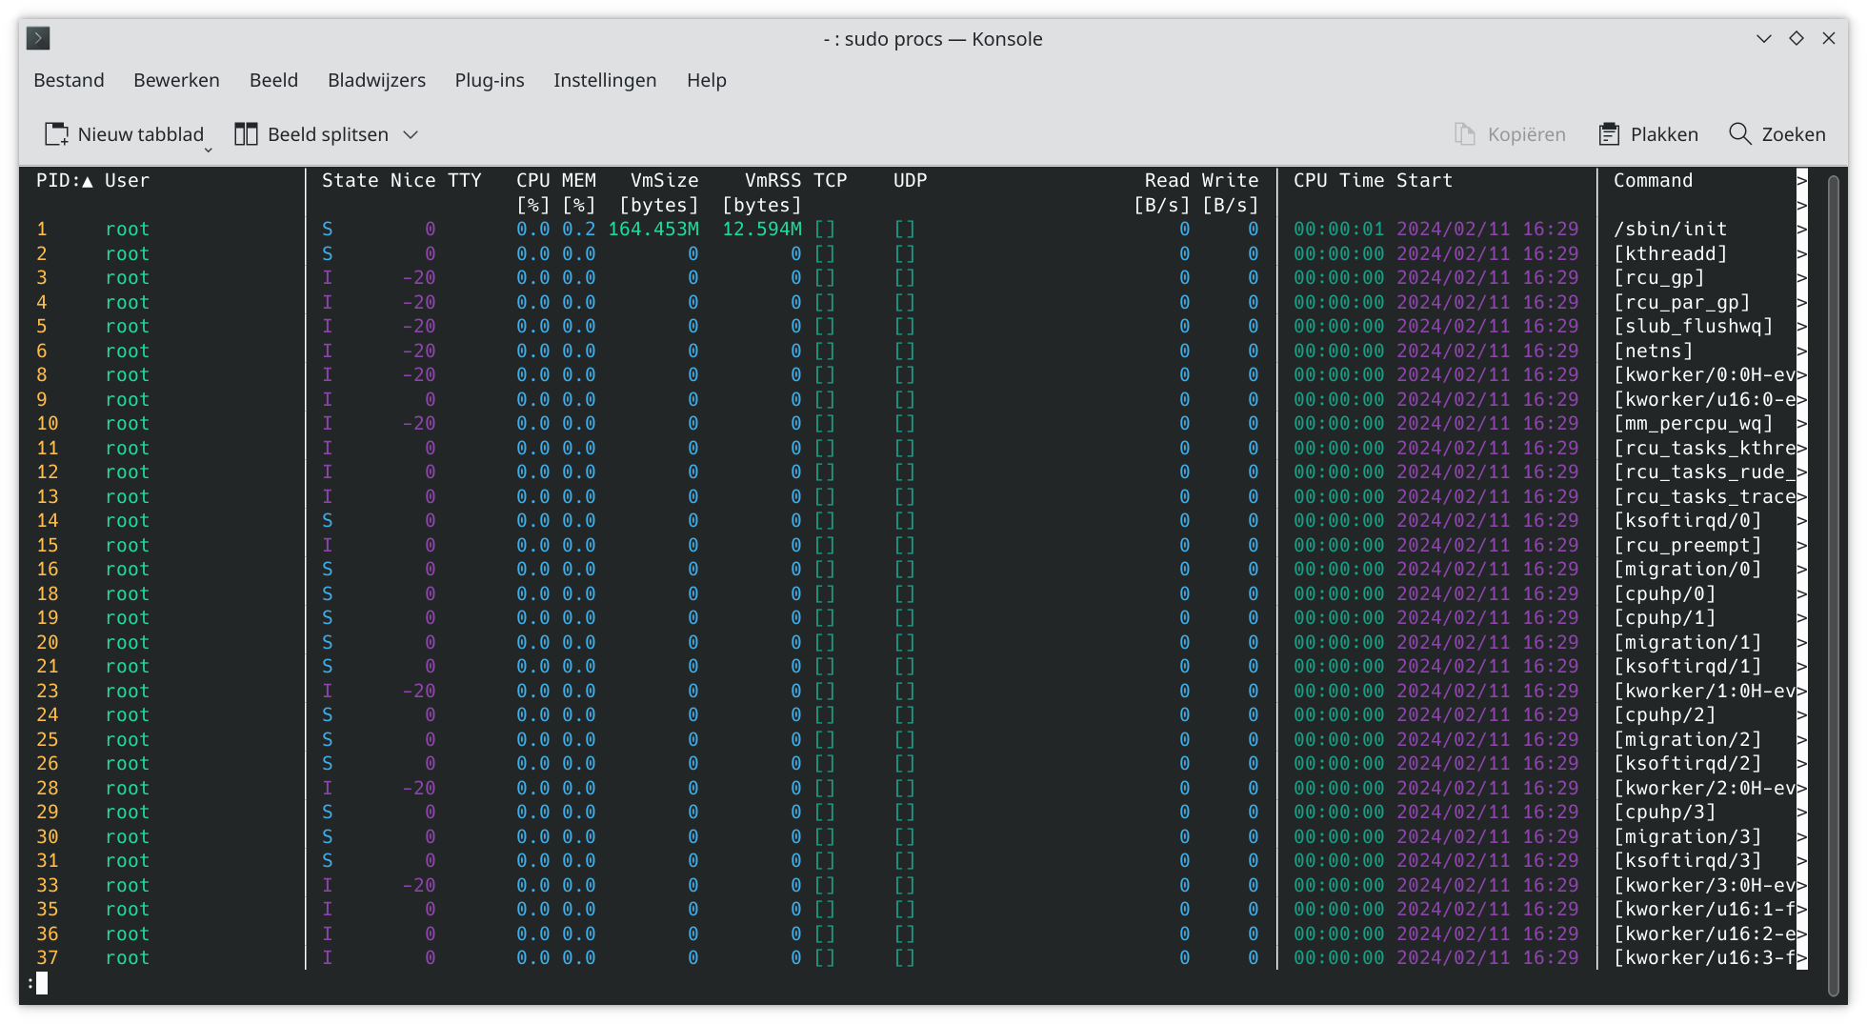Paste clipboard with the Plakken button
The height and width of the screenshot is (1024, 1867).
[1649, 134]
